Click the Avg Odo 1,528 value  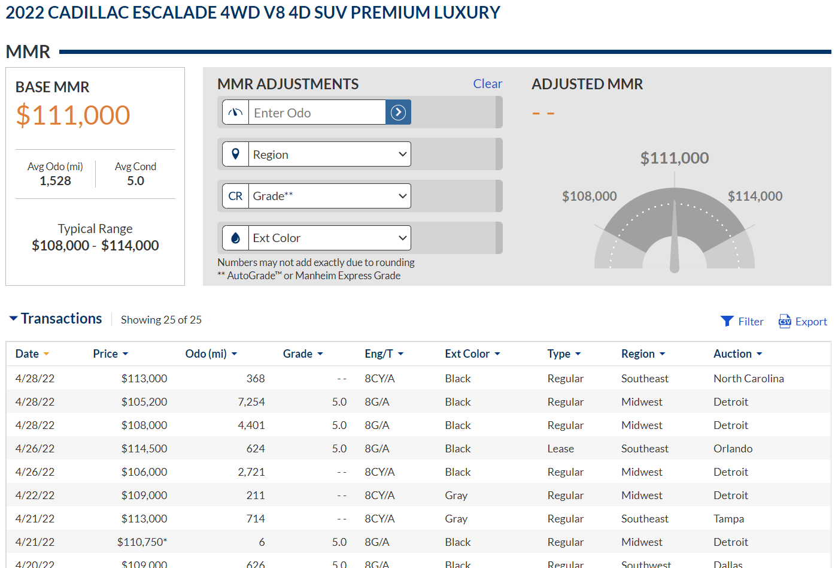click(x=55, y=181)
